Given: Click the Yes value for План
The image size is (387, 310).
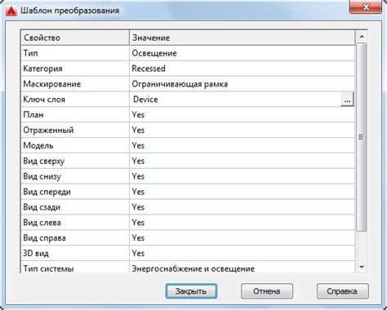Looking at the screenshot, I should pyautogui.click(x=242, y=115).
